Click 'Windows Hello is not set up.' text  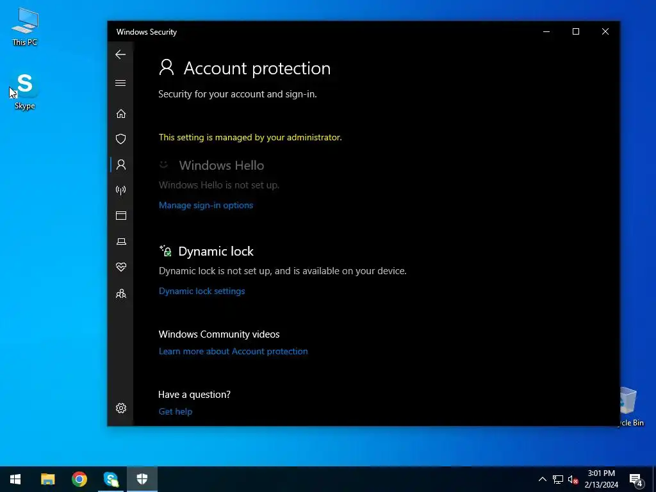click(219, 185)
